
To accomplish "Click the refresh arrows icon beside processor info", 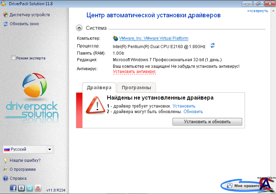I will [213, 46].
